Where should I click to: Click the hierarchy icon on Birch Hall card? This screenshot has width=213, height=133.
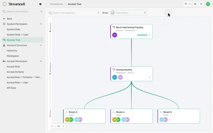pos(114,27)
